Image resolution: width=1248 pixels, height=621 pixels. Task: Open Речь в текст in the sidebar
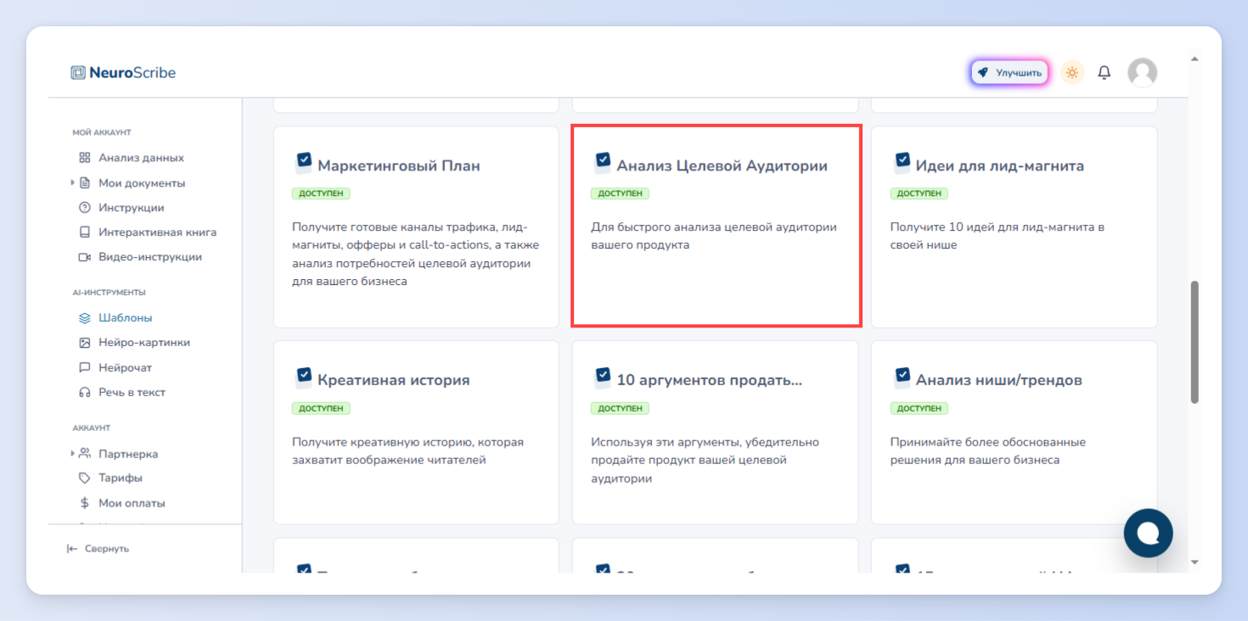(132, 393)
